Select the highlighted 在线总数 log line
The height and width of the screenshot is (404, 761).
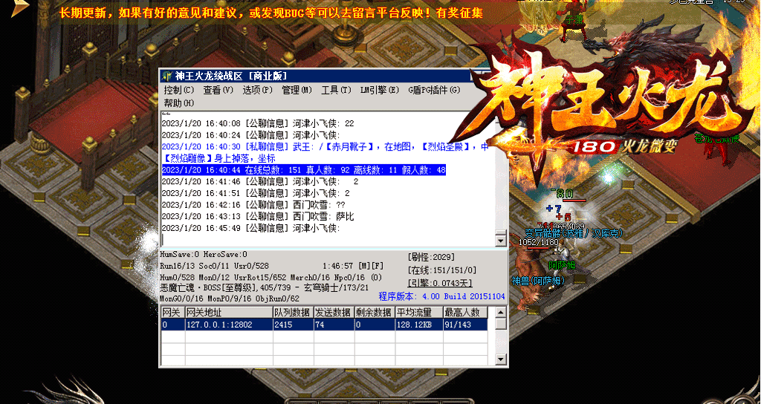[x=303, y=170]
